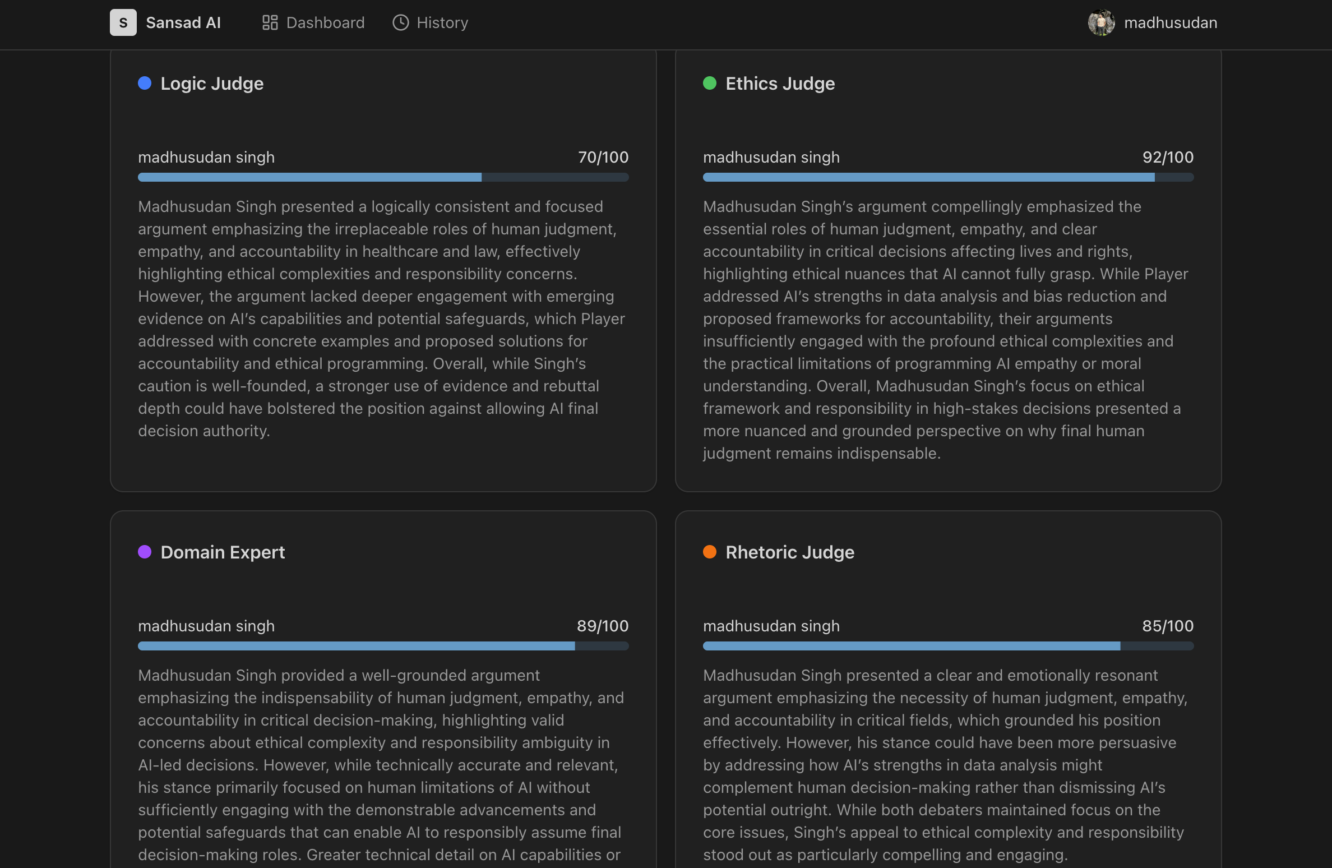Click the Sansad AI brand link

pyautogui.click(x=183, y=22)
